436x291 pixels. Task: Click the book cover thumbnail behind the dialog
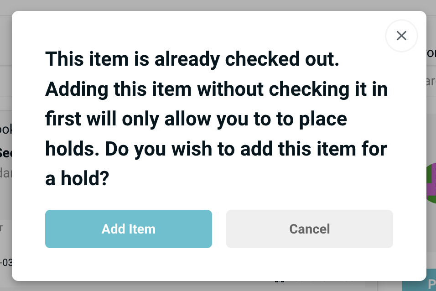click(x=431, y=178)
